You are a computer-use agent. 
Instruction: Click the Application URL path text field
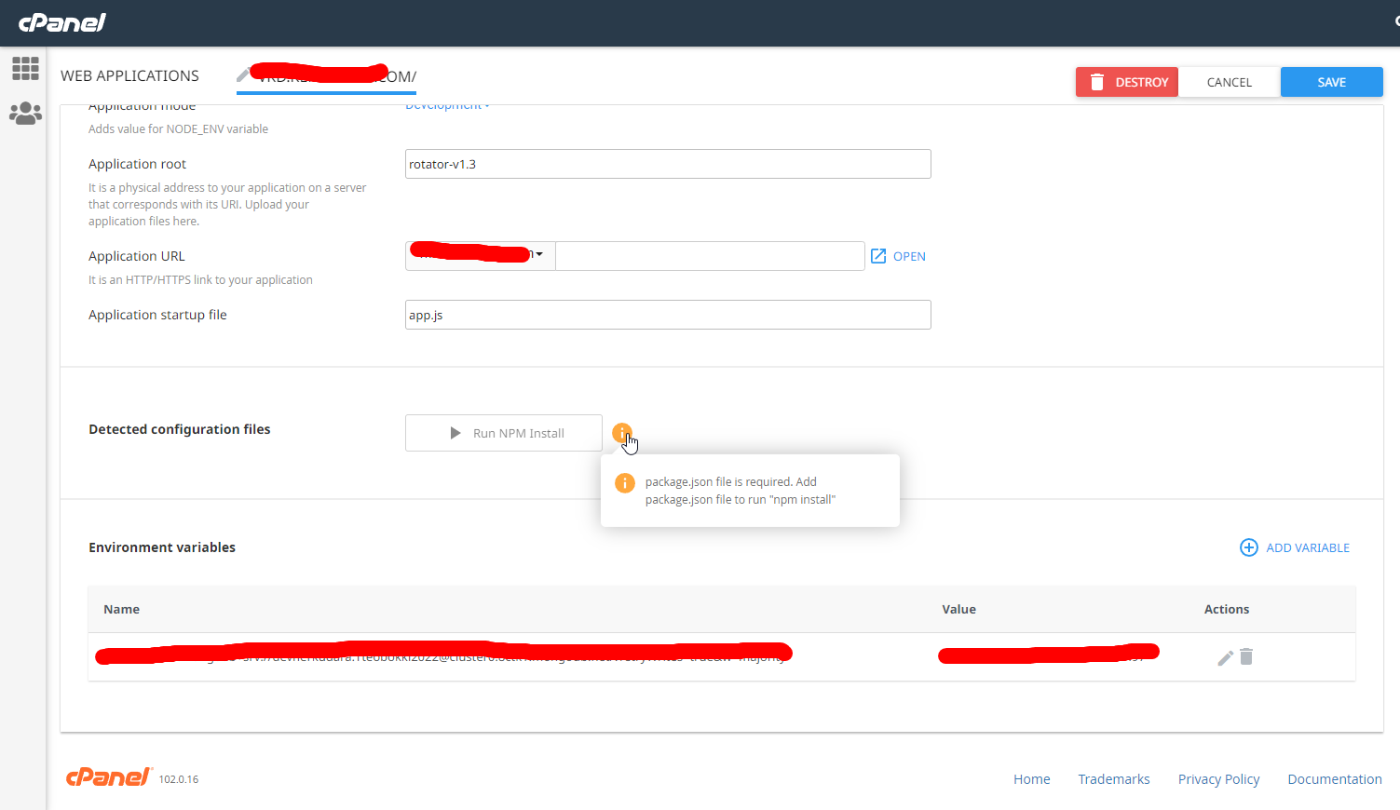(710, 256)
